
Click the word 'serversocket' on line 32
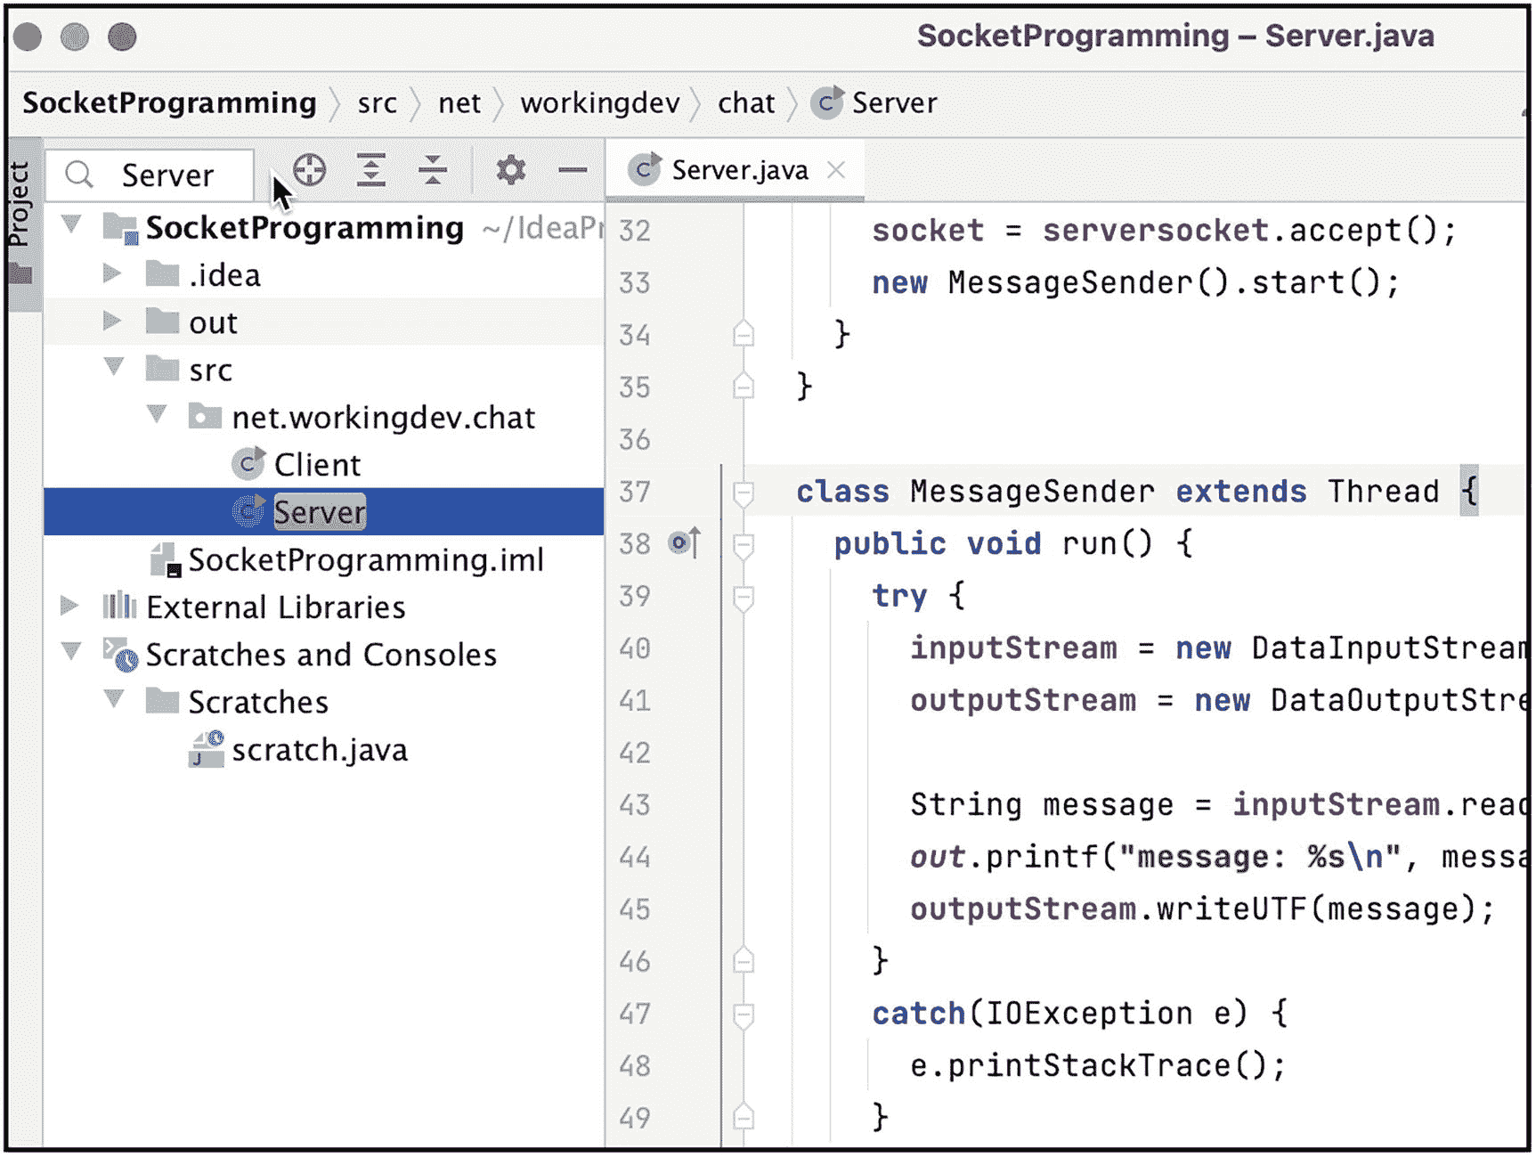coord(1155,230)
